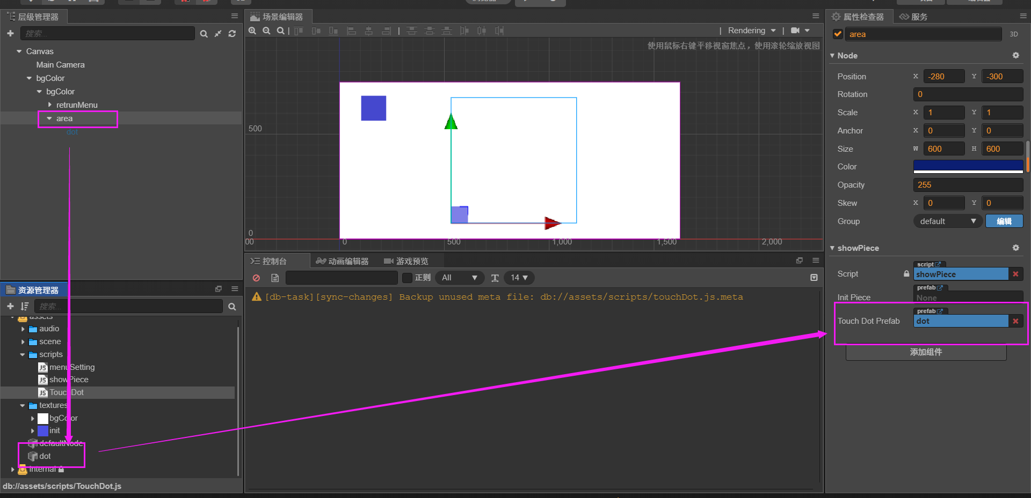Distribute nodes by left edges
The height and width of the screenshot is (498, 1031).
point(464,31)
